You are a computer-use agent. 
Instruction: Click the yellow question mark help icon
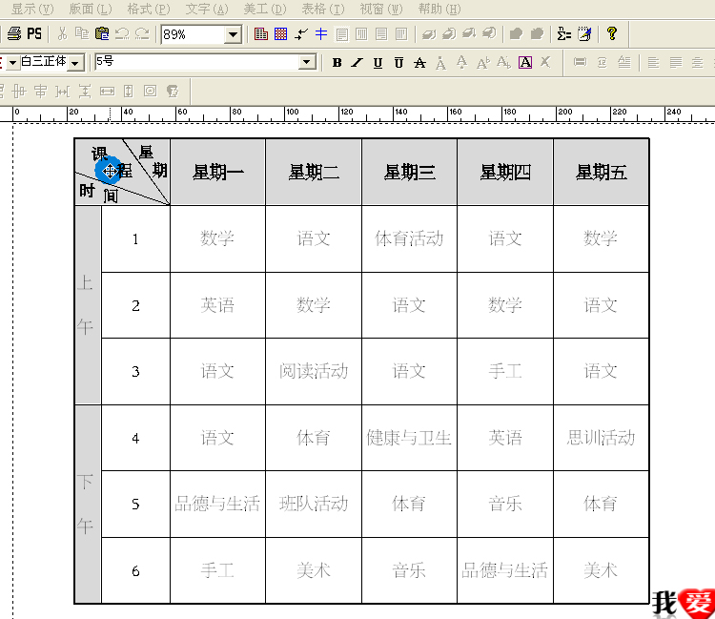coord(612,33)
